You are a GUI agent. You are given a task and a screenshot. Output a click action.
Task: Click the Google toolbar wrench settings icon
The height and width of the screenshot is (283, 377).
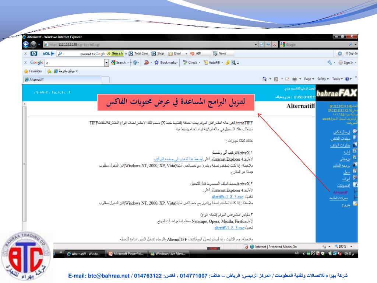[330, 63]
